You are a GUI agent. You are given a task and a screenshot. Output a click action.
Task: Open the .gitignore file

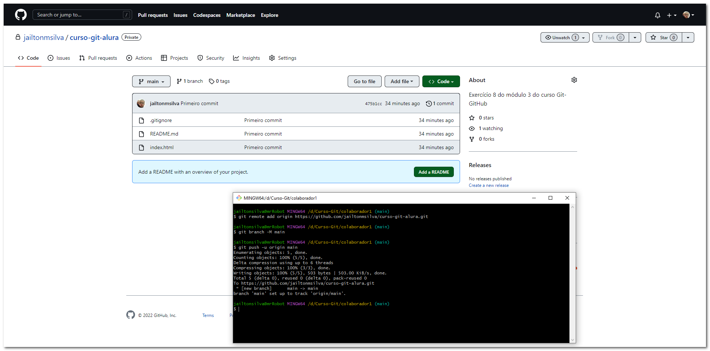(x=161, y=120)
